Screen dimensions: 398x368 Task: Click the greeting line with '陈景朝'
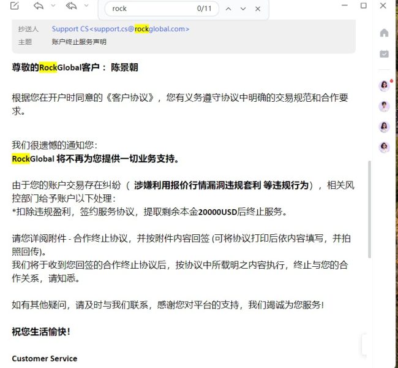click(75, 67)
